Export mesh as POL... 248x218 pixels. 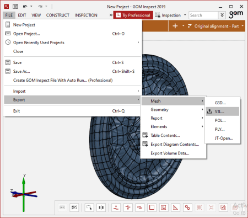coord(223,120)
